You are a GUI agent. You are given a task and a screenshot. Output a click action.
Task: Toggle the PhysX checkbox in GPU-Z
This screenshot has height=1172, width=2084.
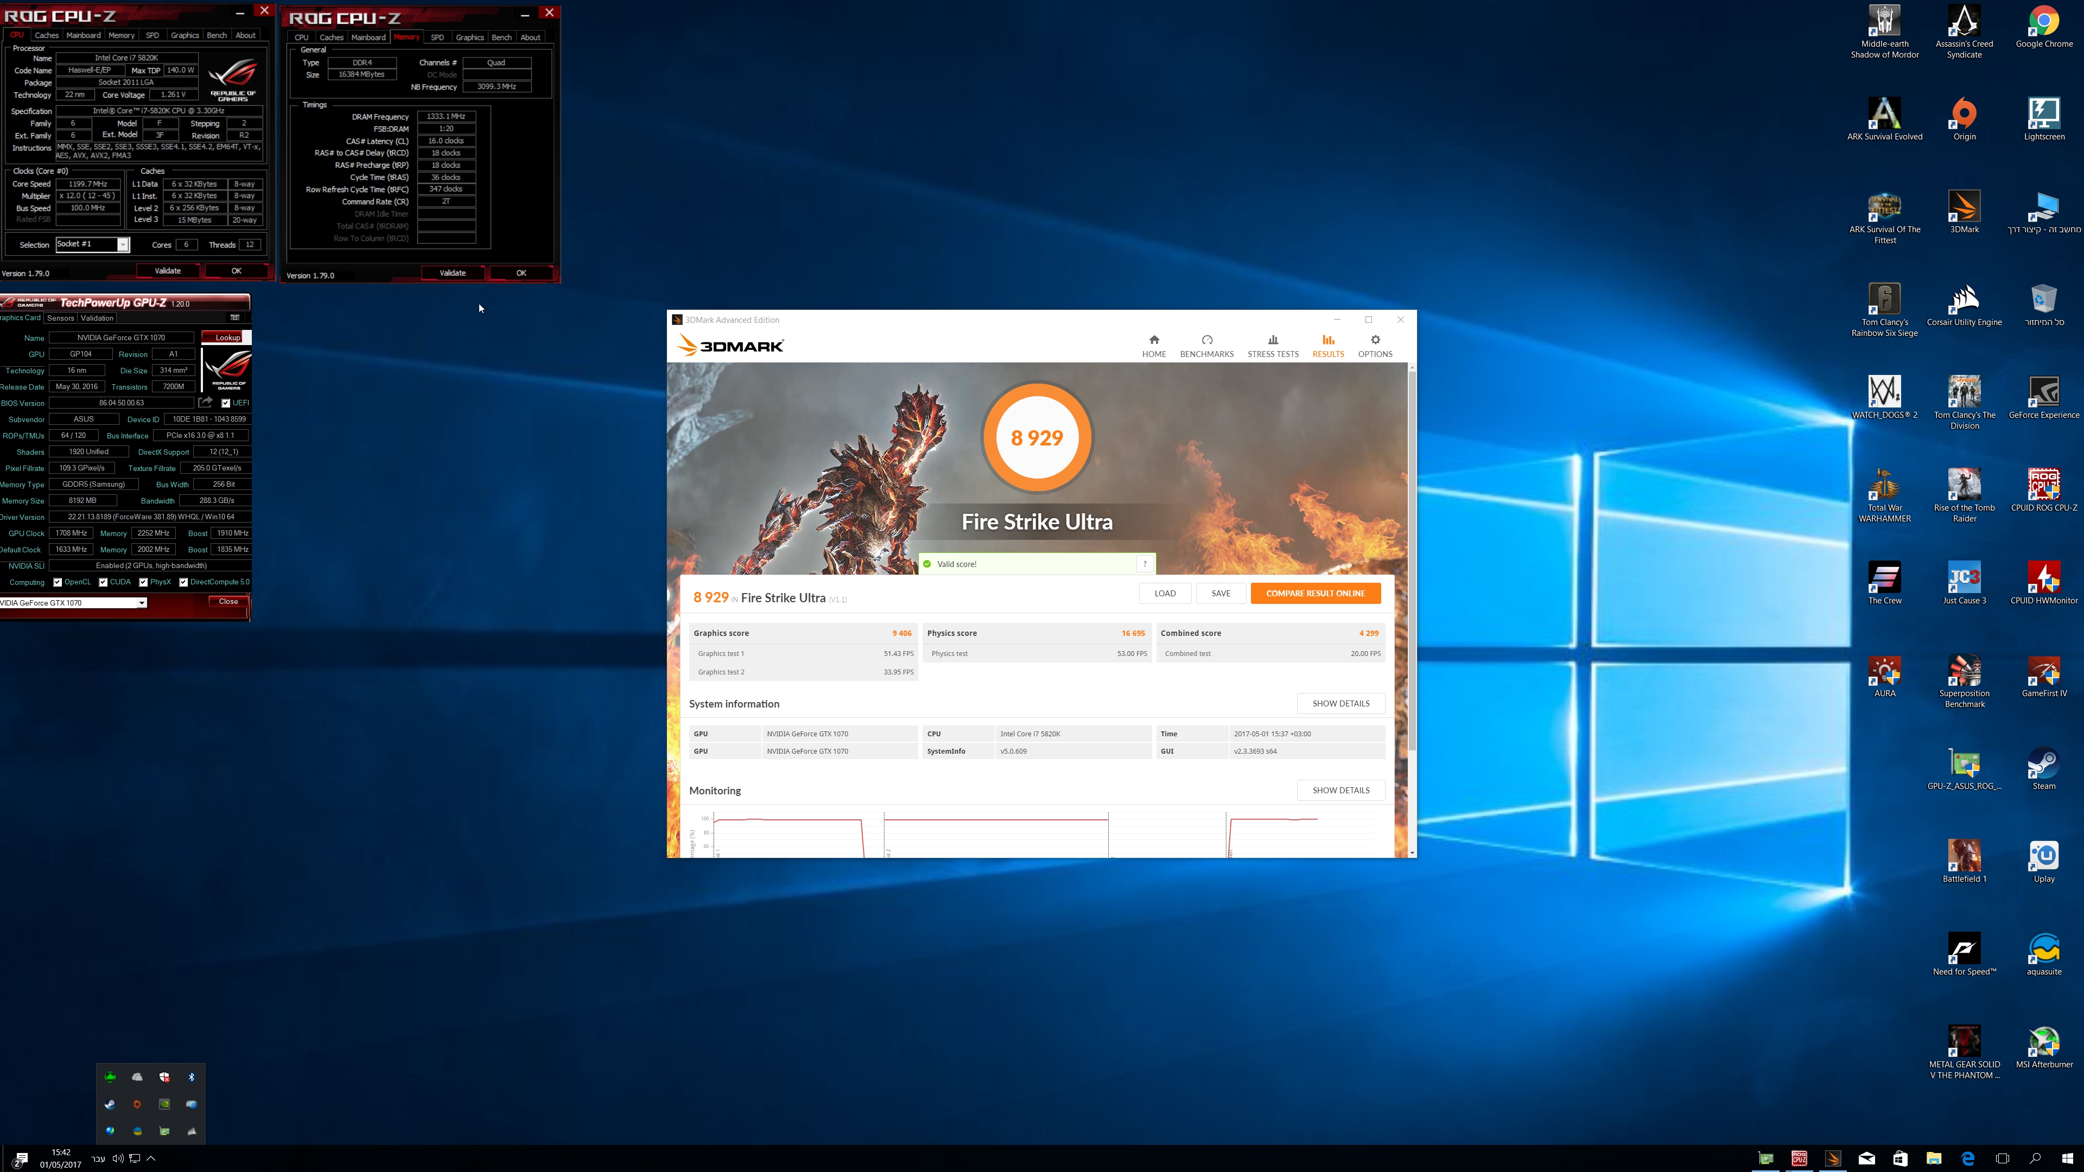[143, 582]
